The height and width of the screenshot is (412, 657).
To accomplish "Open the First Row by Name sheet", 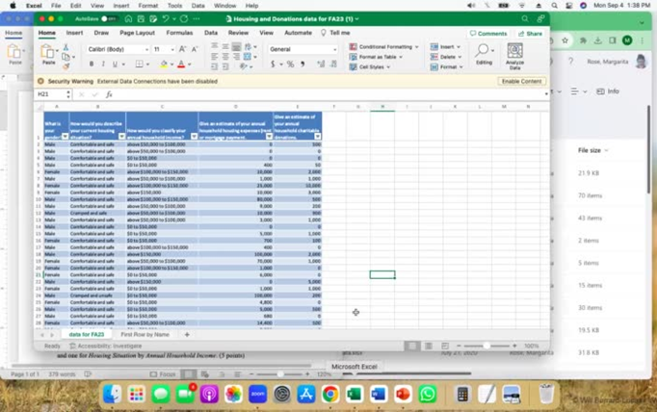I will [x=145, y=334].
